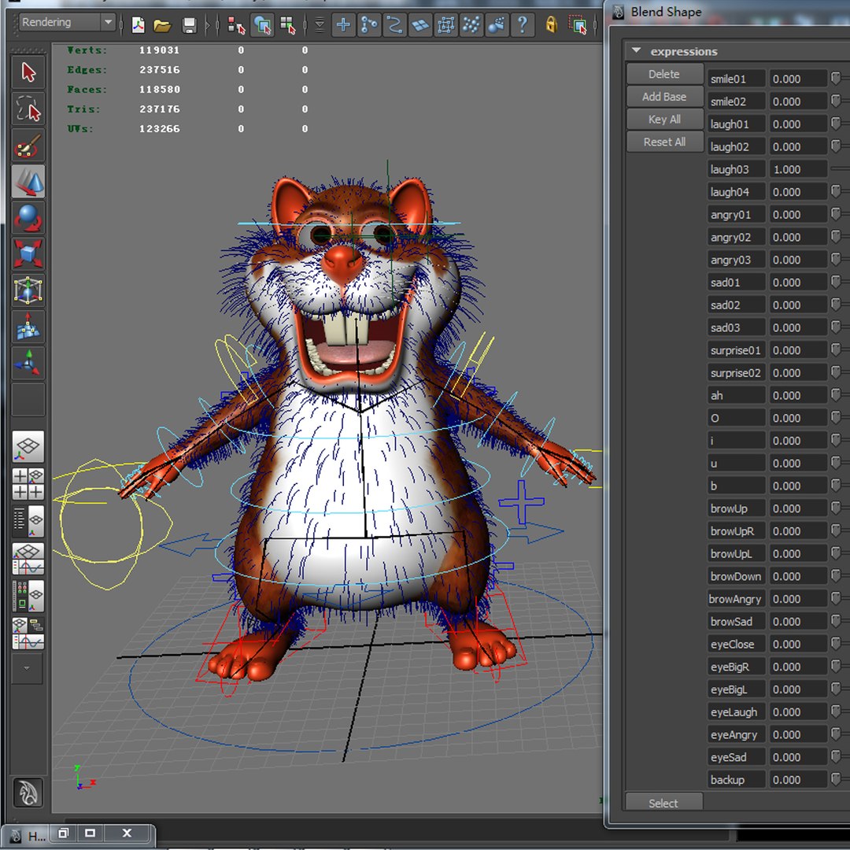This screenshot has height=850, width=850.
Task: Toggle highlight selection mode icon
Action: click(x=578, y=25)
